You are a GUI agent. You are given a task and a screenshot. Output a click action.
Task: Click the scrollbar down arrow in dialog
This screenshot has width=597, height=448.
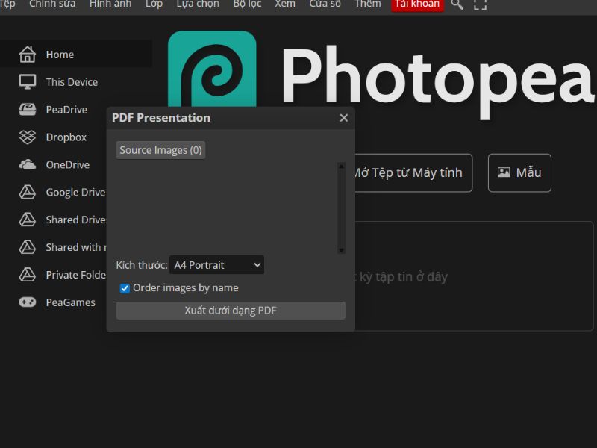(341, 250)
